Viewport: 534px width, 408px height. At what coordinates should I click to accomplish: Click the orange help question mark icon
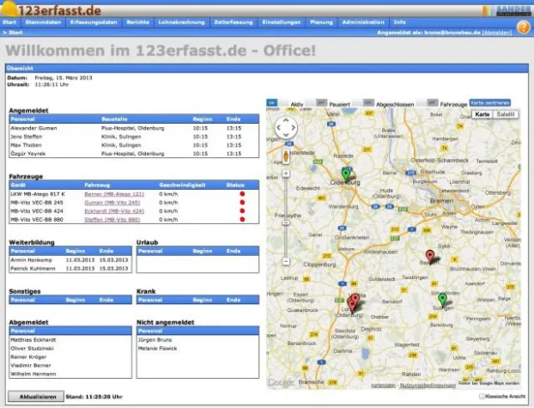coord(523,26)
